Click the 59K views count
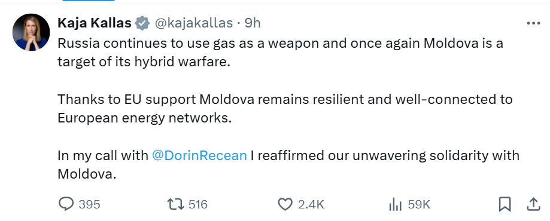 (x=419, y=204)
